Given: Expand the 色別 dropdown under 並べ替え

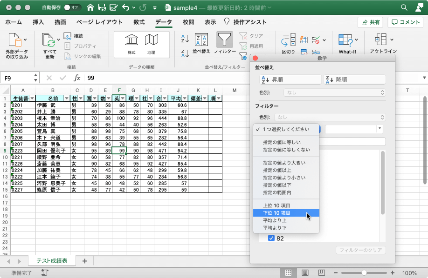Looking at the screenshot, I should pyautogui.click(x=330, y=93).
